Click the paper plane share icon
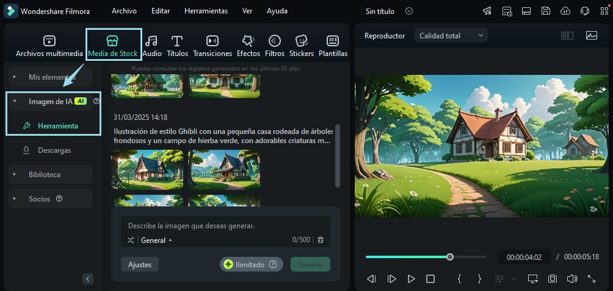This screenshot has width=613, height=291. (487, 11)
